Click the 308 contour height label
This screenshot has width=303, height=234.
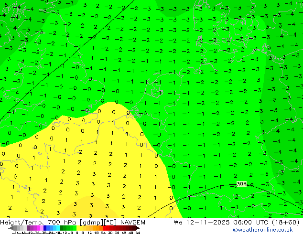(241, 184)
